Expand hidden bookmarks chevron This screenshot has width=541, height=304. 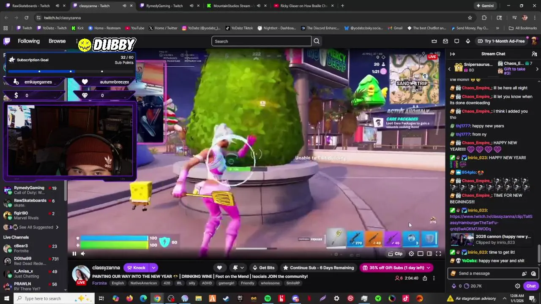tap(497, 28)
